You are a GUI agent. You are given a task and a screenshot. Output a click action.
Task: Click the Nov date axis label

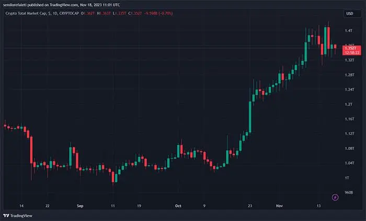click(x=279, y=206)
